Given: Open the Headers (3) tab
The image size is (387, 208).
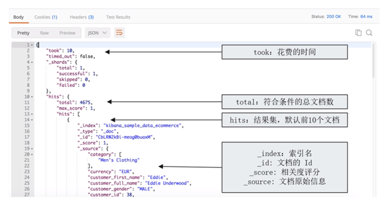Looking at the screenshot, I should tap(82, 17).
